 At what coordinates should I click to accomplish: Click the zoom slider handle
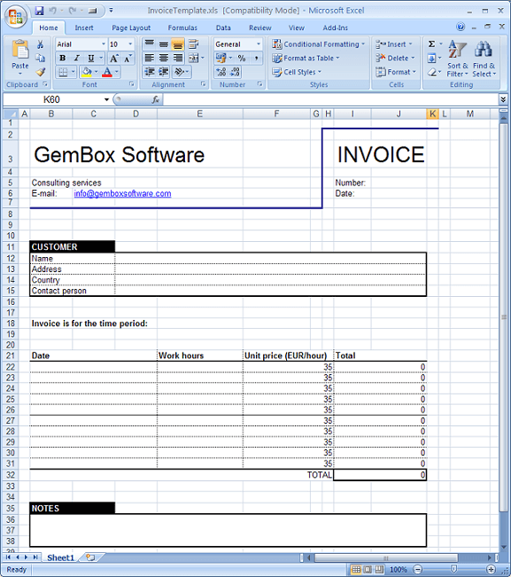454,570
